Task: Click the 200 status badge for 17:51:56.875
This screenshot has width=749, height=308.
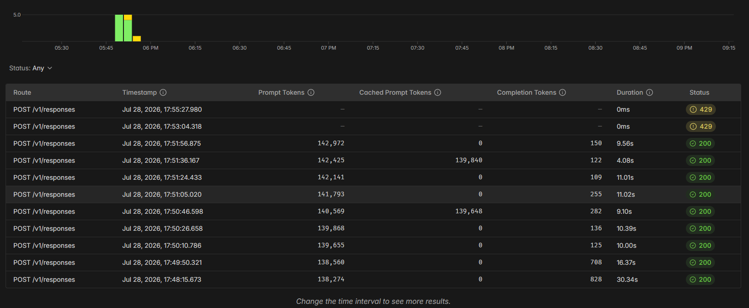Action: click(x=700, y=143)
